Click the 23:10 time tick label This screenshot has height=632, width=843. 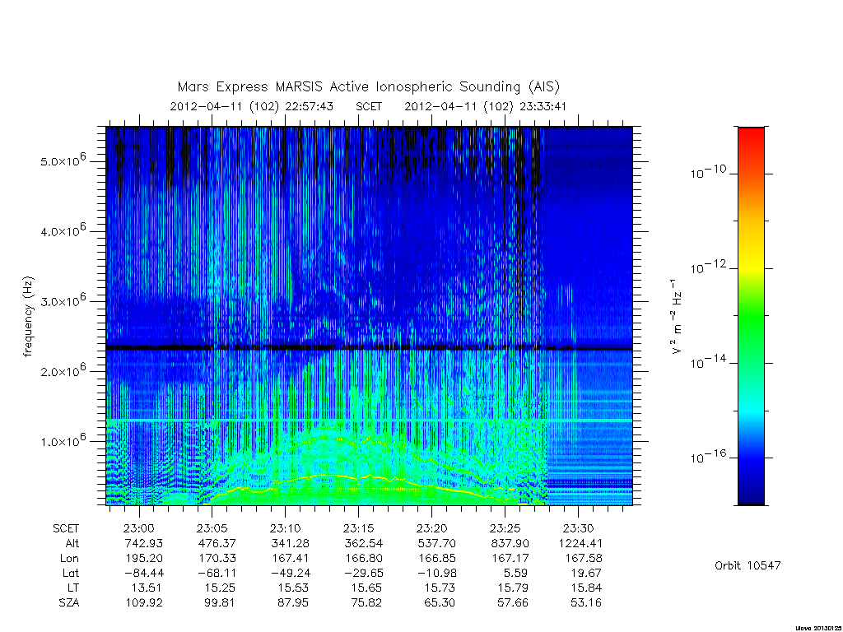[285, 528]
